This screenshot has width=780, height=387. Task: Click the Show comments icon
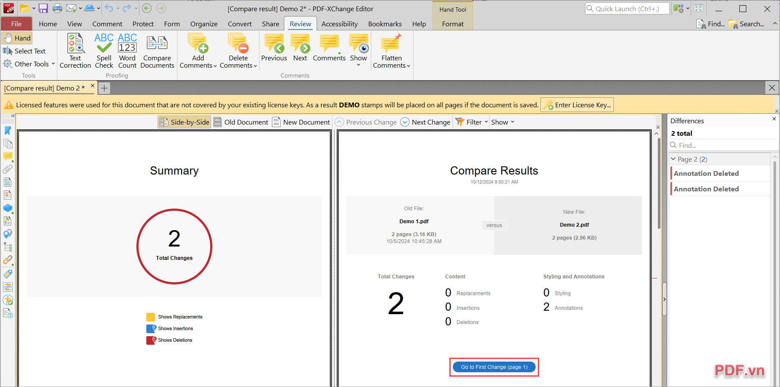point(359,44)
